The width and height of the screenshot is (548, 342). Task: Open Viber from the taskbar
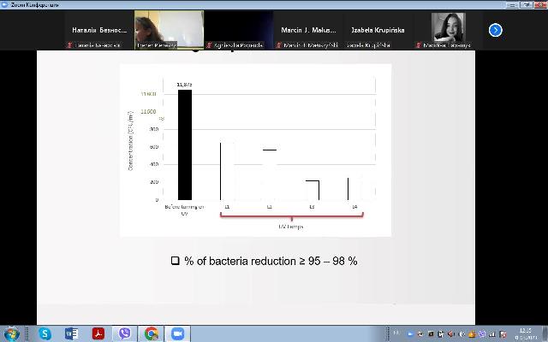pos(124,333)
